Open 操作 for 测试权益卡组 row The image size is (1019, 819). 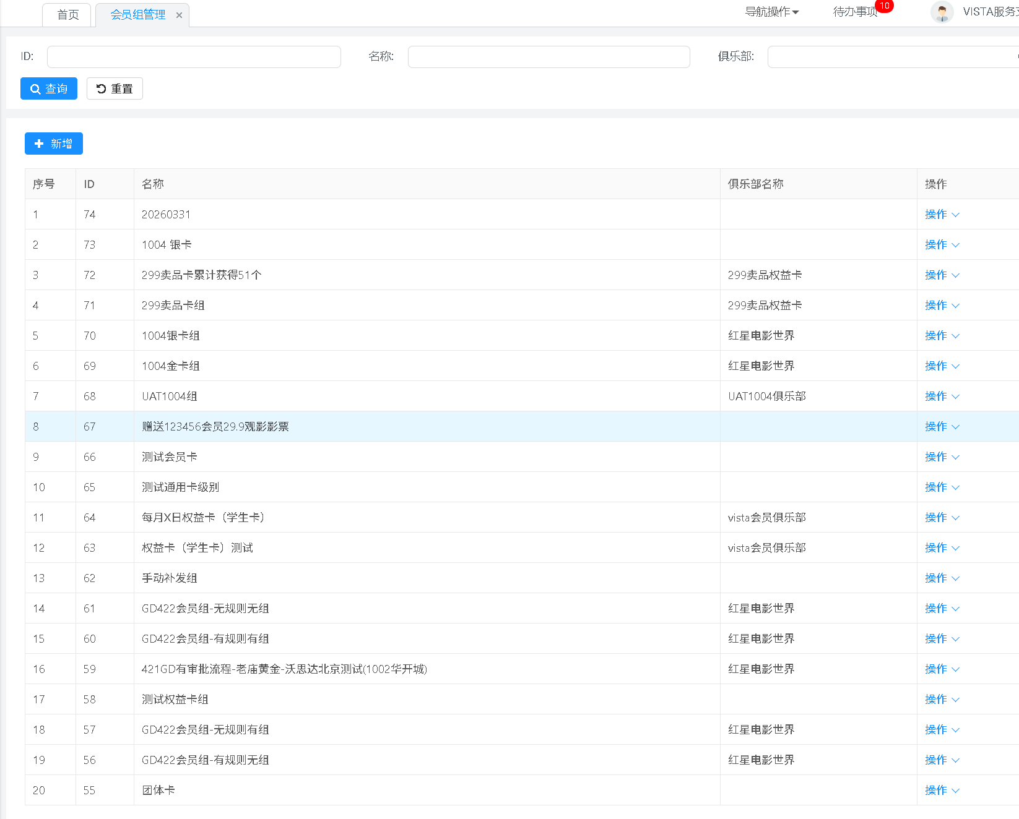(x=942, y=700)
